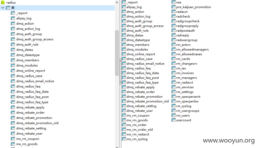This screenshot has height=148, width=257.
Task: Select dmq_radius_faq_data in the tree
Action: coord(32,92)
